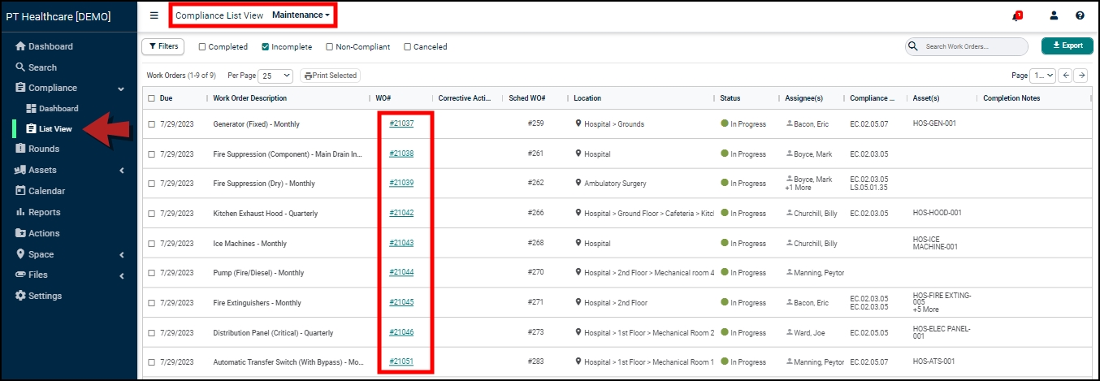
Task: Click the Asset(s) column header
Action: pos(926,98)
